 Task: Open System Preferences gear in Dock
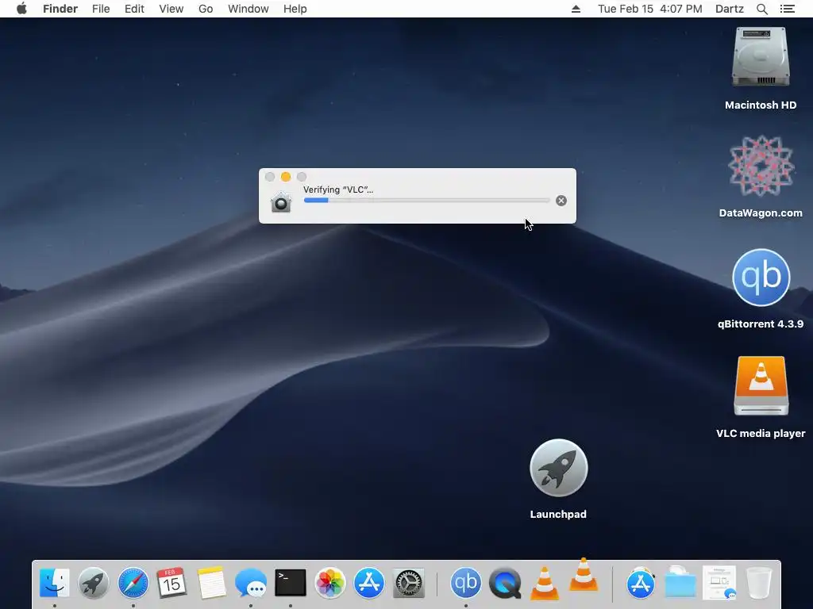[x=409, y=583]
